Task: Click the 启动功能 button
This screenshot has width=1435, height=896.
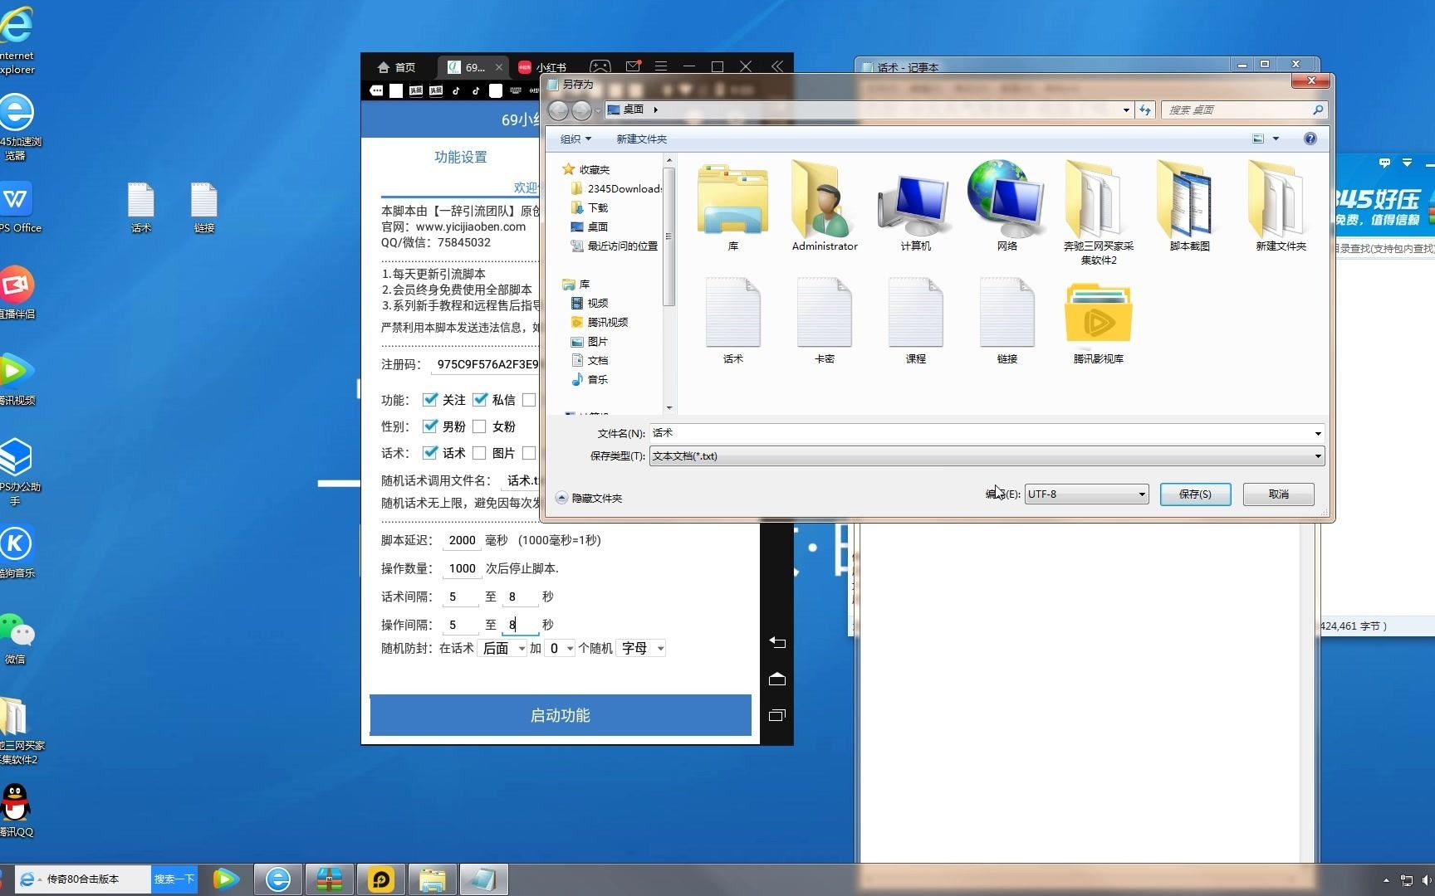Action: tap(561, 715)
